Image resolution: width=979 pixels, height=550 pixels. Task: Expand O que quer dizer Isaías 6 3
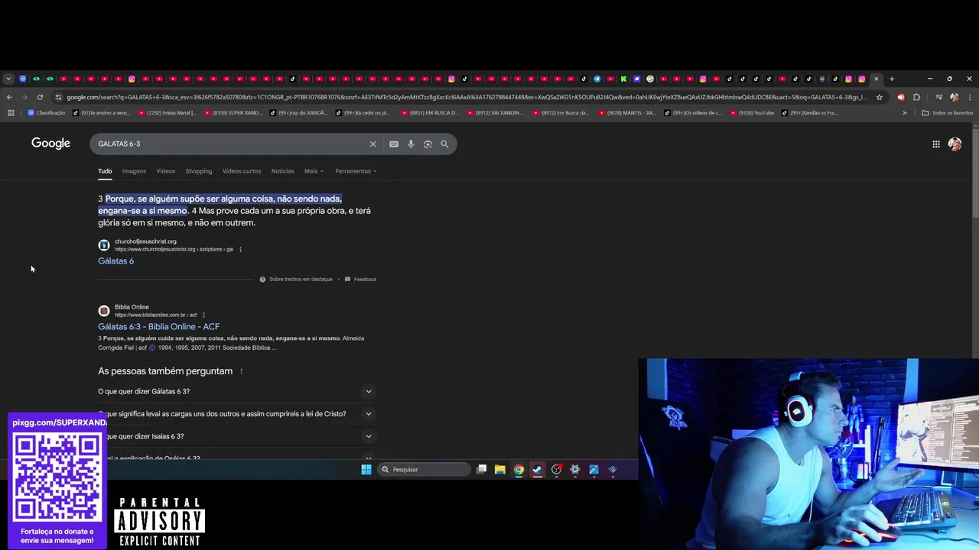237,436
